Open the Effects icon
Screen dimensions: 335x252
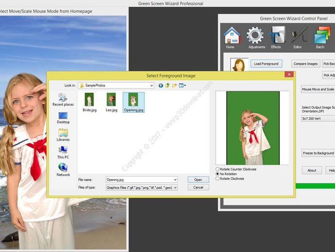(x=277, y=37)
